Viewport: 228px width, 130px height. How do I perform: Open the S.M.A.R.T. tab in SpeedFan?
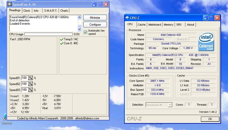click(51, 11)
